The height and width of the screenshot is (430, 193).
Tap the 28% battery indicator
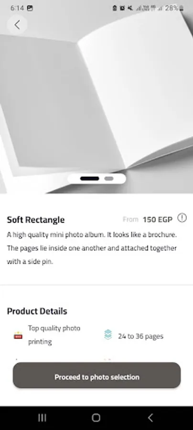pyautogui.click(x=174, y=8)
